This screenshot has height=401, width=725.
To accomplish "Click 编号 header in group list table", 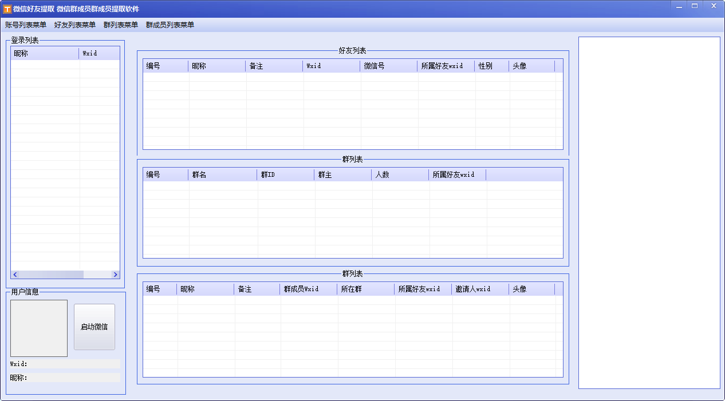I will pos(166,174).
